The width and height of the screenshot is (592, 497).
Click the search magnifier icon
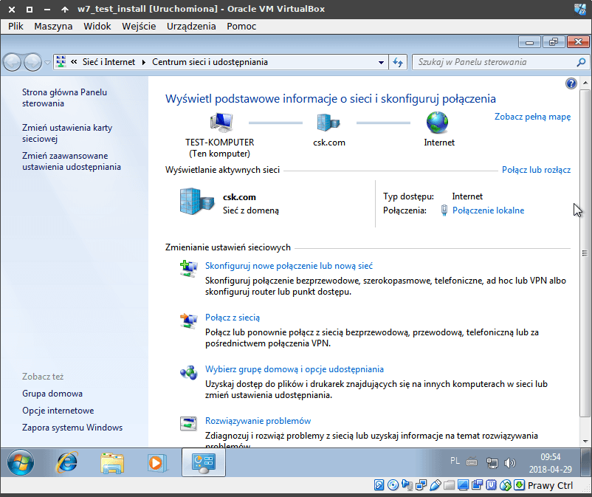pos(581,62)
